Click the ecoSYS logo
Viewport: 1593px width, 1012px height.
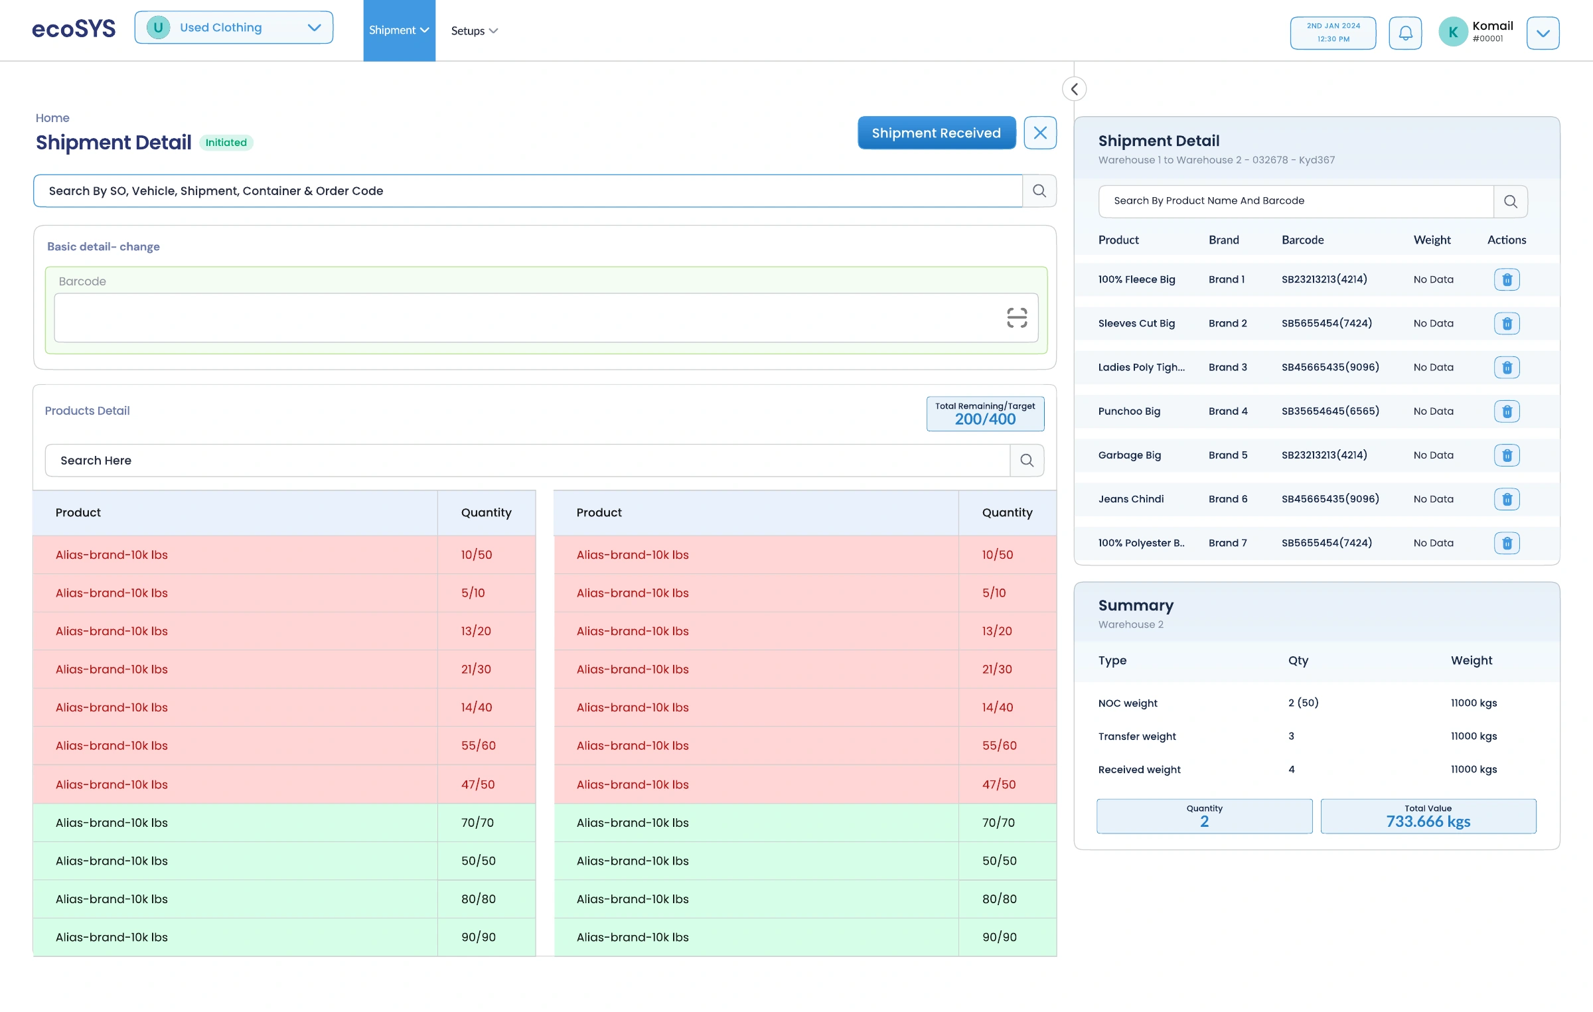[x=74, y=29]
